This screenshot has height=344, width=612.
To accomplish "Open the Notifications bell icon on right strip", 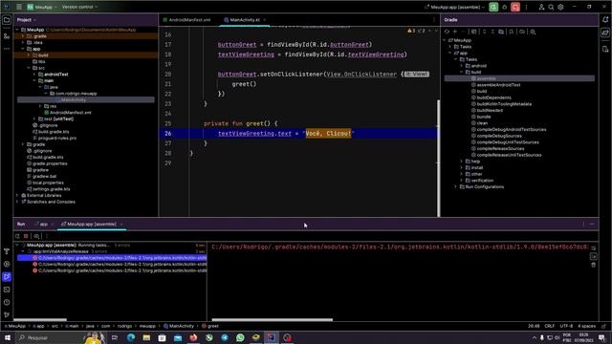I will 605,19.
